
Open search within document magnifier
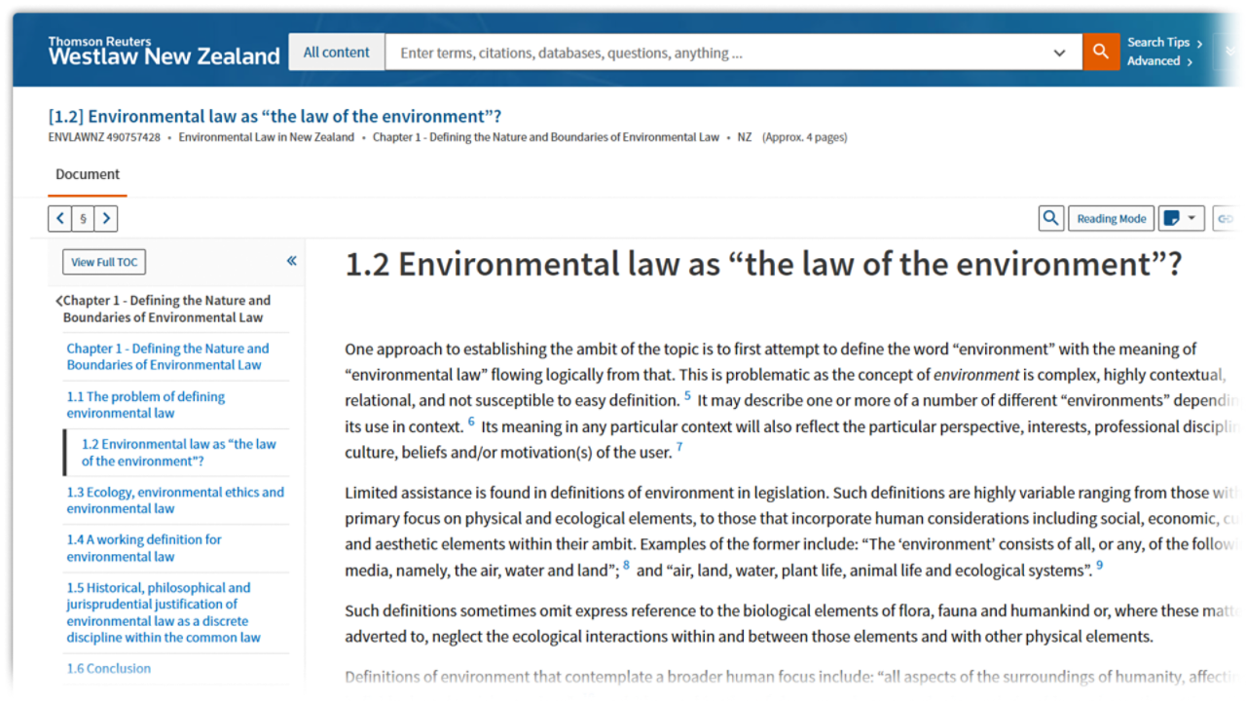click(1050, 219)
